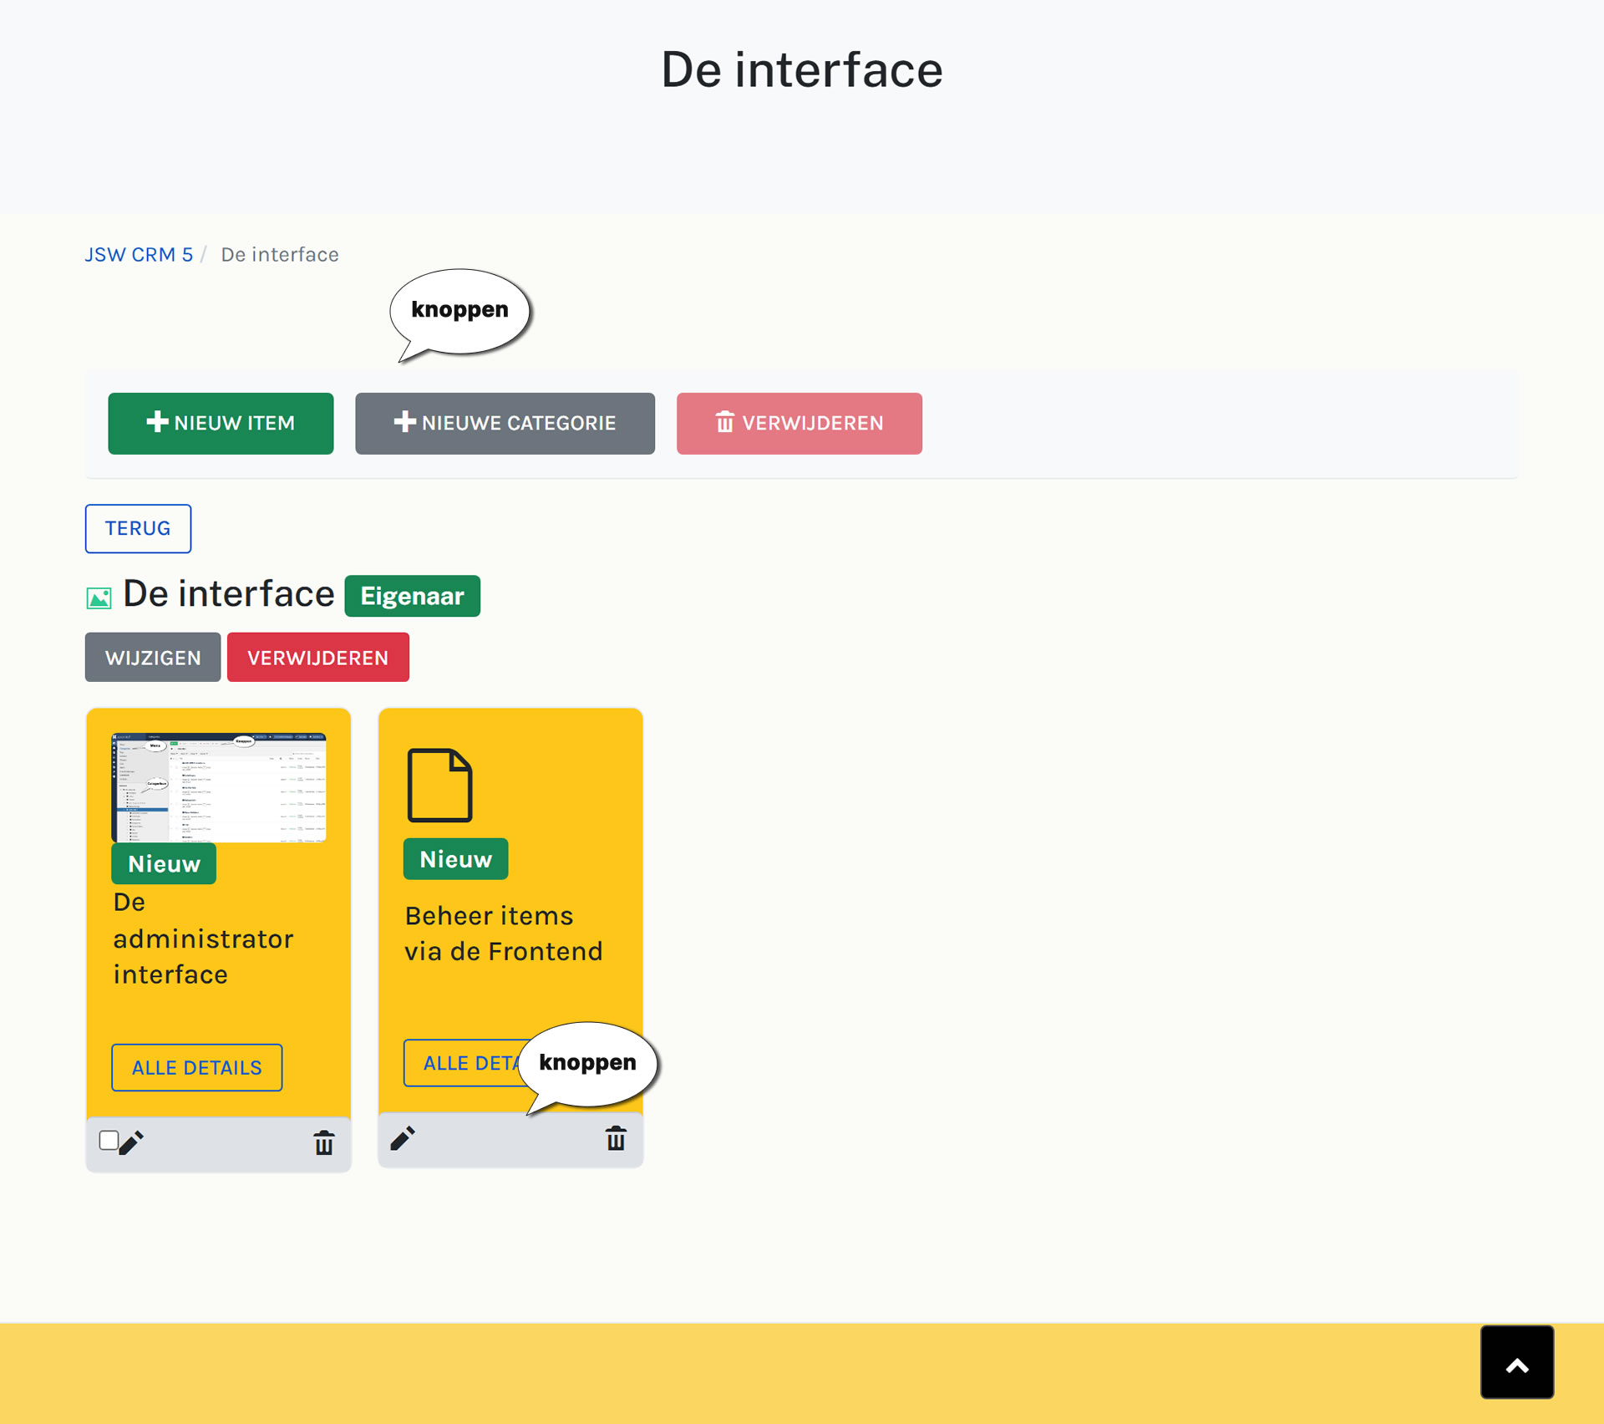Click red Verwijderen button under category heading
The height and width of the screenshot is (1424, 1604).
[x=317, y=658]
